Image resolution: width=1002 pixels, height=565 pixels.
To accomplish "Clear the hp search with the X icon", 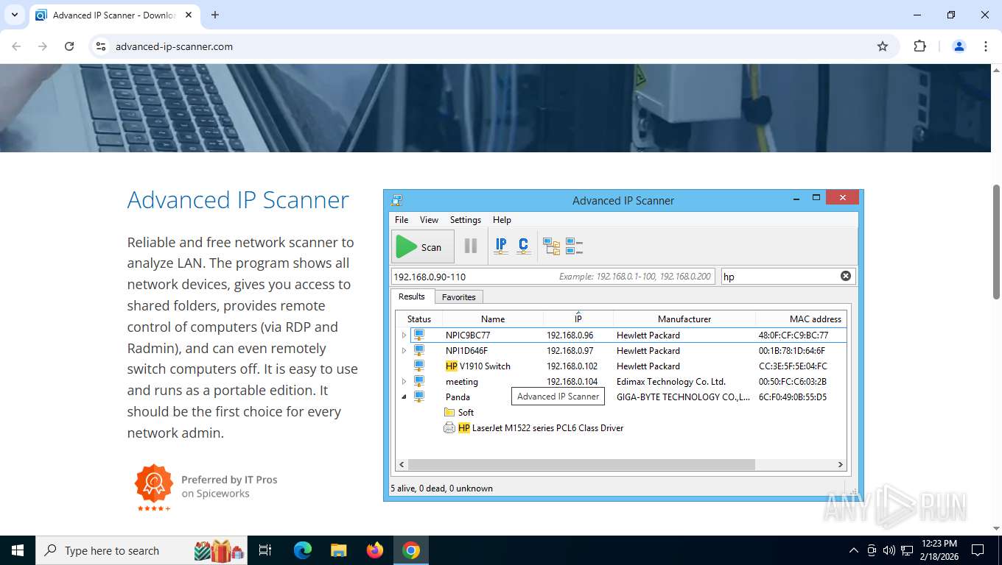I will pyautogui.click(x=846, y=276).
